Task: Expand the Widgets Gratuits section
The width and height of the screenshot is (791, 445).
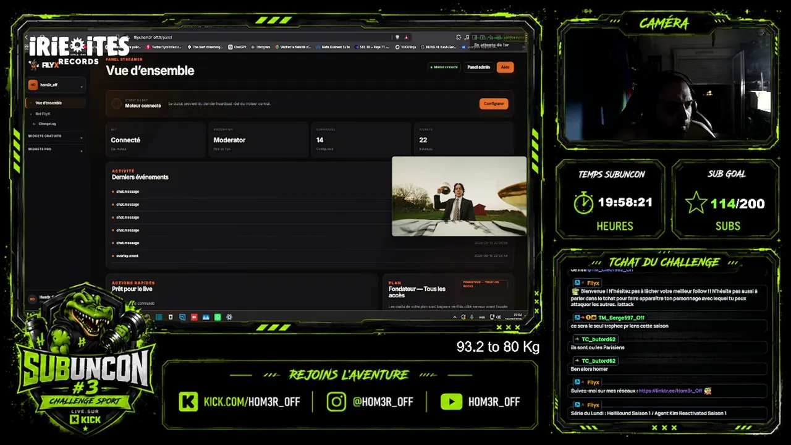Action: pos(55,136)
